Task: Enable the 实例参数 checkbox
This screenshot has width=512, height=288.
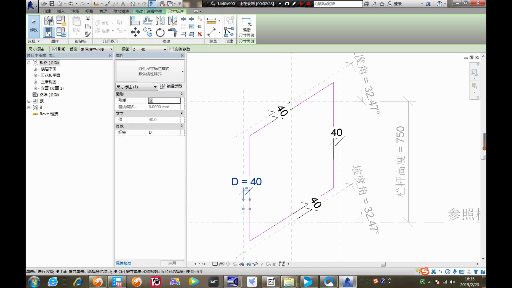Action: pyautogui.click(x=172, y=49)
